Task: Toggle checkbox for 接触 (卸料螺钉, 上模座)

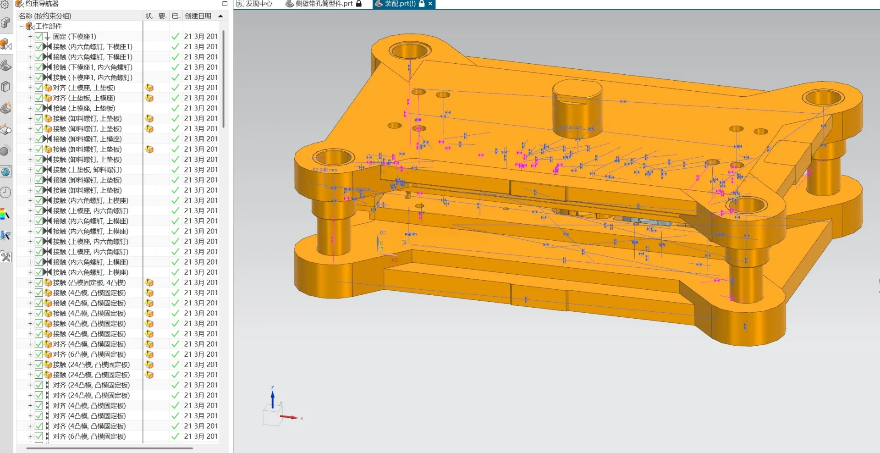Action: point(39,139)
